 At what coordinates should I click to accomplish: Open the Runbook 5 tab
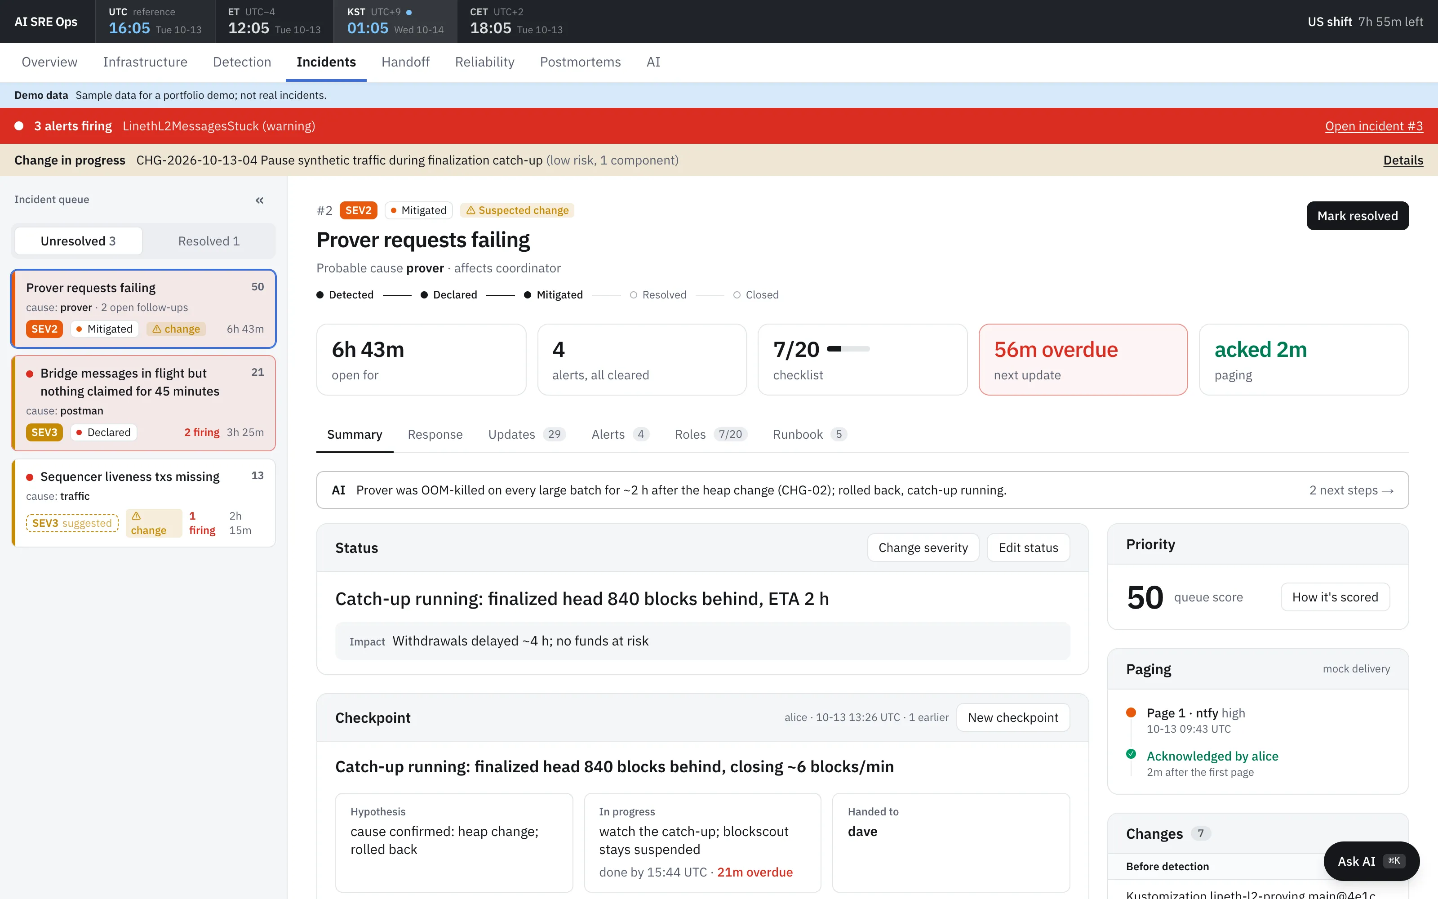809,435
